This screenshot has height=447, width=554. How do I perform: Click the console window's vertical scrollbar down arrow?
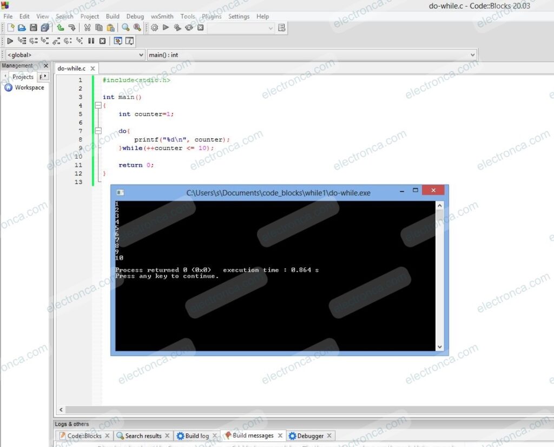439,347
